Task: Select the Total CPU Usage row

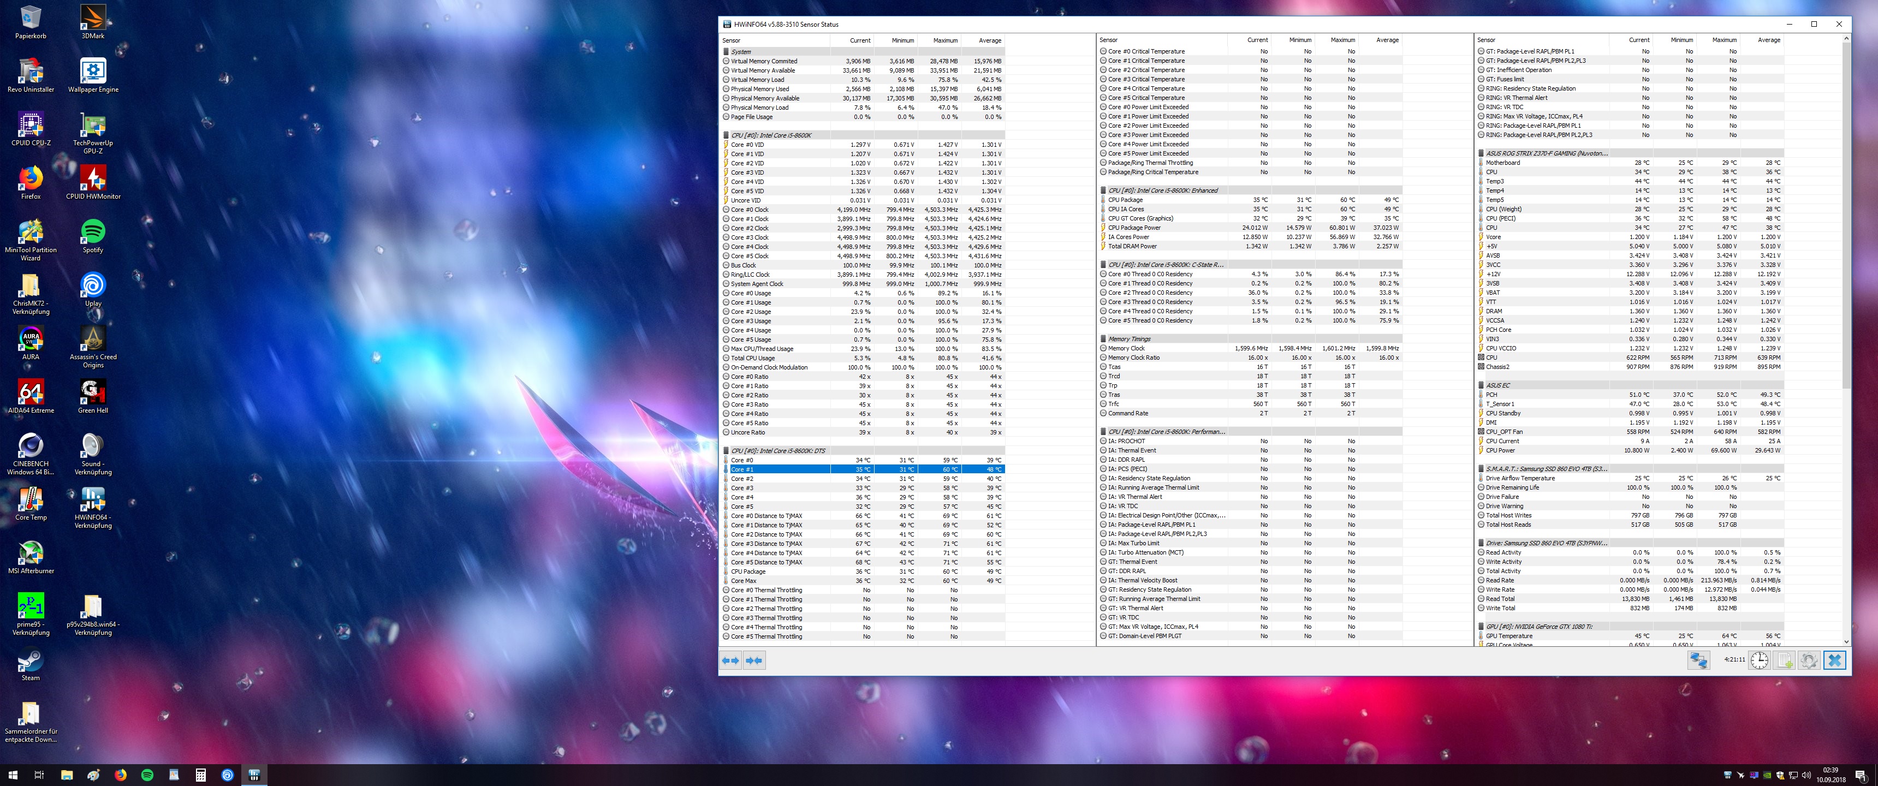Action: tap(863, 358)
